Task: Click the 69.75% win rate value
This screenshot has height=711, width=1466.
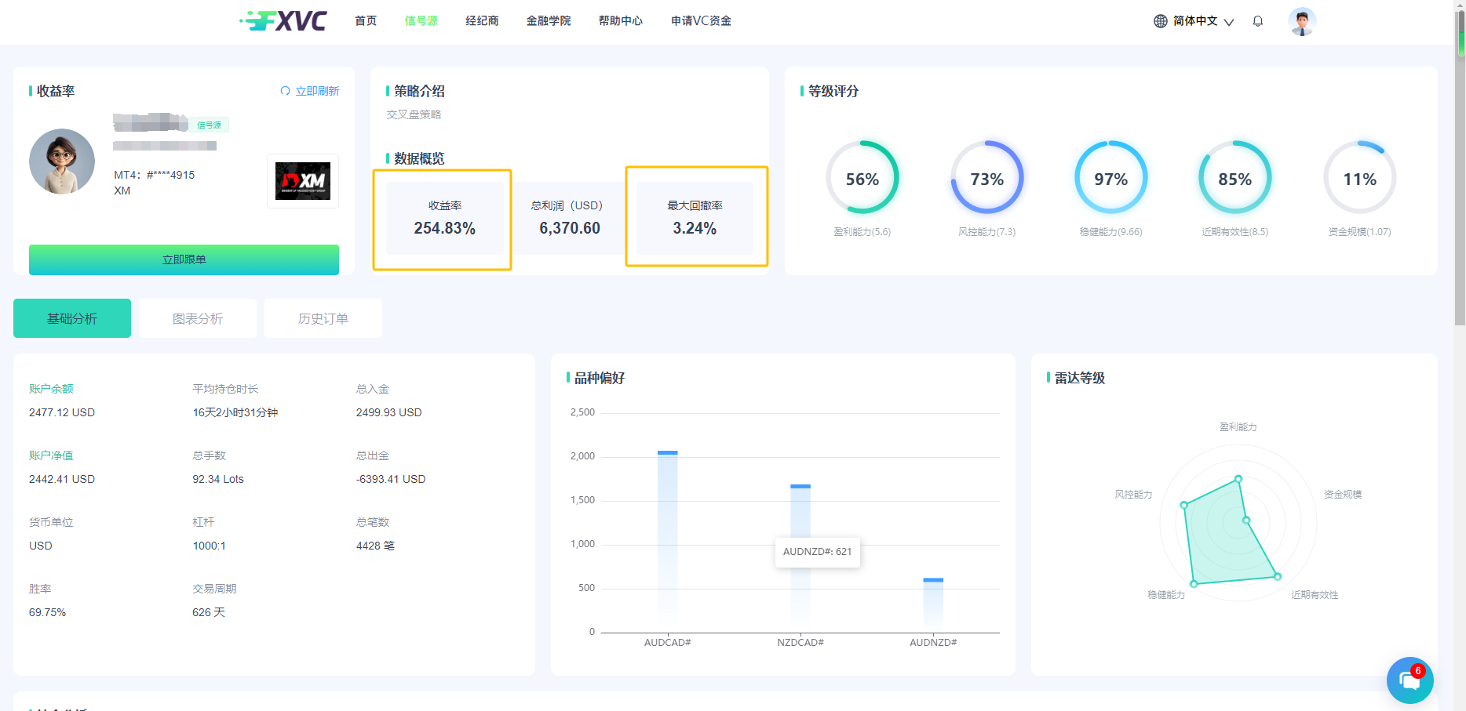Action: [x=47, y=612]
